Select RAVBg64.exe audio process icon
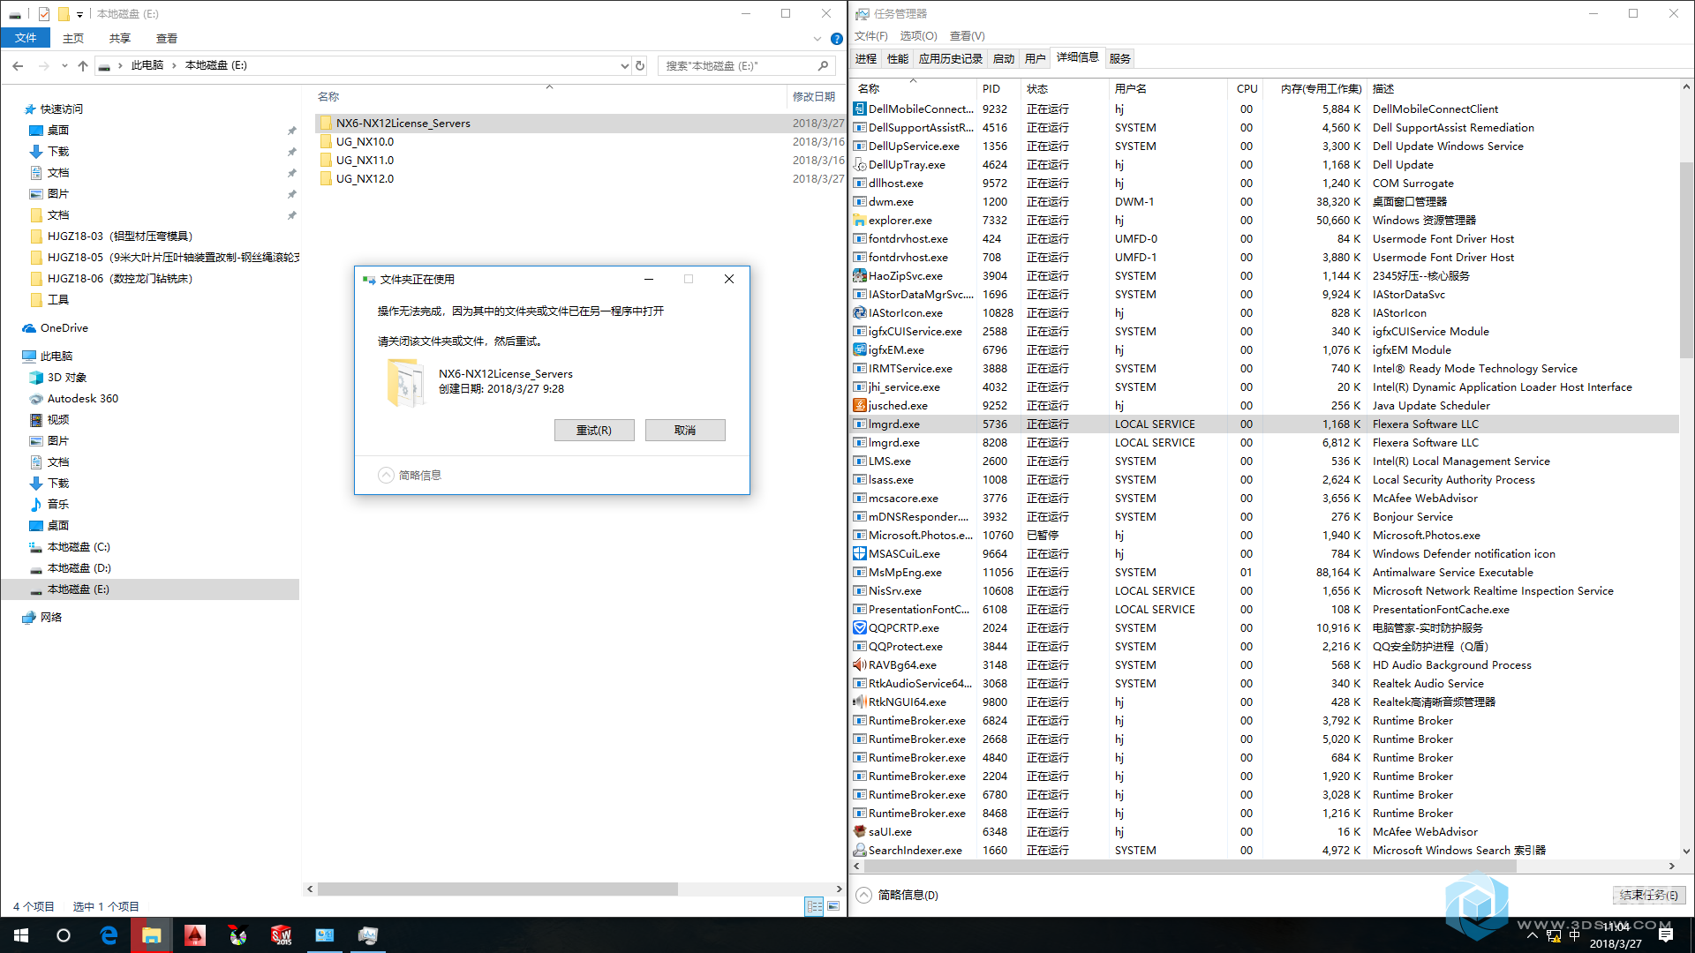1695x953 pixels. coord(860,665)
